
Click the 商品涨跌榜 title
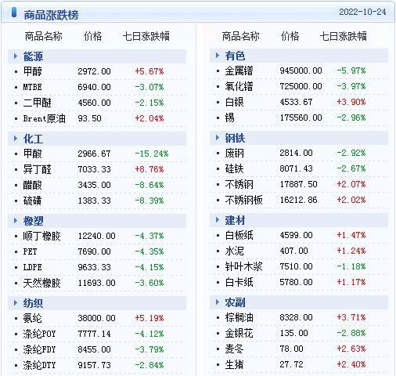tap(51, 15)
